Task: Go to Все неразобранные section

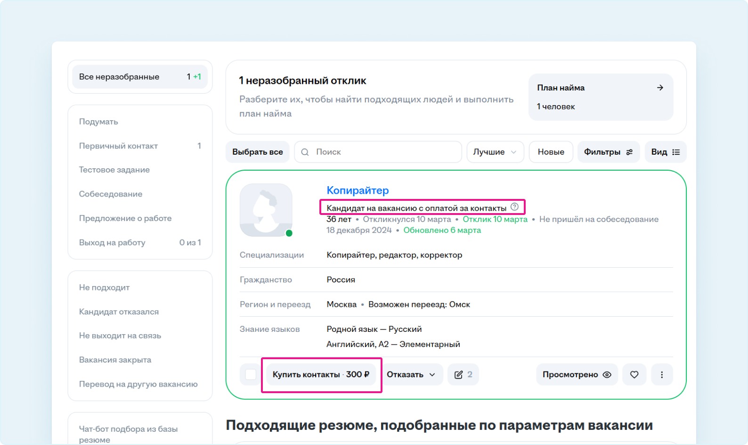Action: pyautogui.click(x=140, y=77)
